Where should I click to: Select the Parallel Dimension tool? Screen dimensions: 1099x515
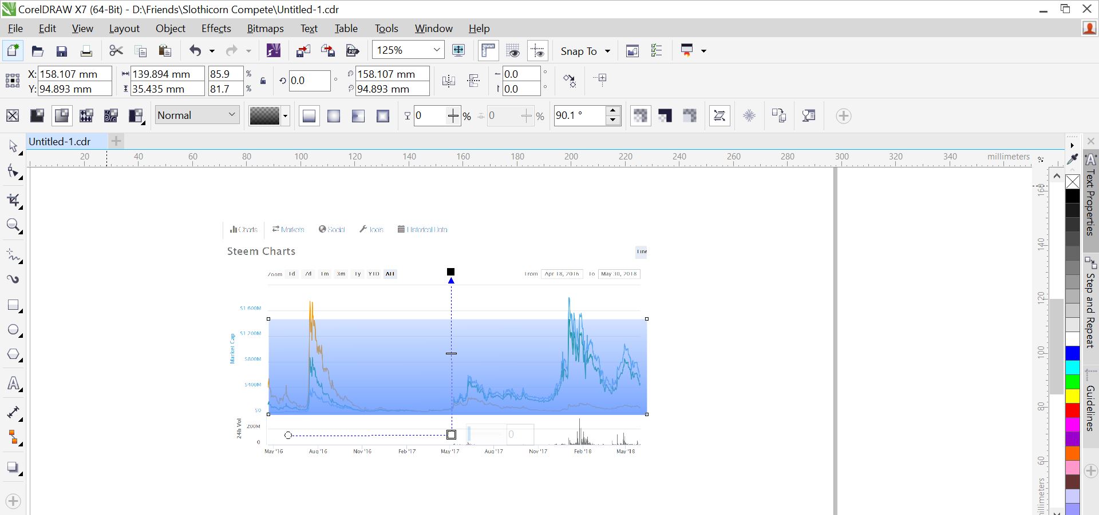click(x=13, y=413)
